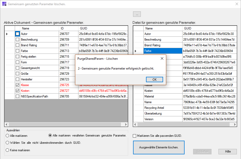The height and width of the screenshot is (159, 241).
Task: Tick the Autor row checkbox
Action: point(18,34)
